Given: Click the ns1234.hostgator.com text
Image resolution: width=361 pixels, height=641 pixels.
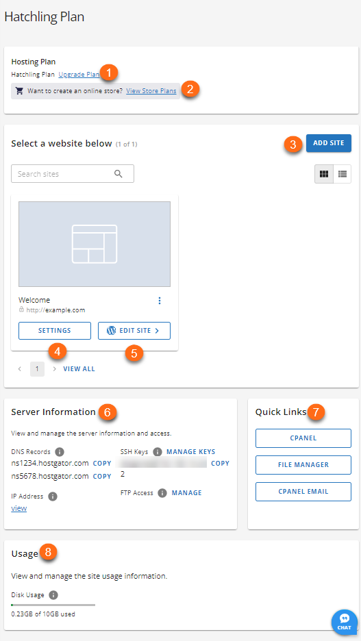Looking at the screenshot, I should click(50, 464).
